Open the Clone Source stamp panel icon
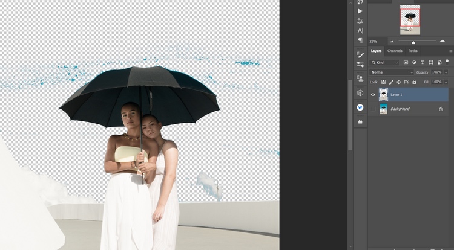The image size is (454, 250). pyautogui.click(x=360, y=79)
